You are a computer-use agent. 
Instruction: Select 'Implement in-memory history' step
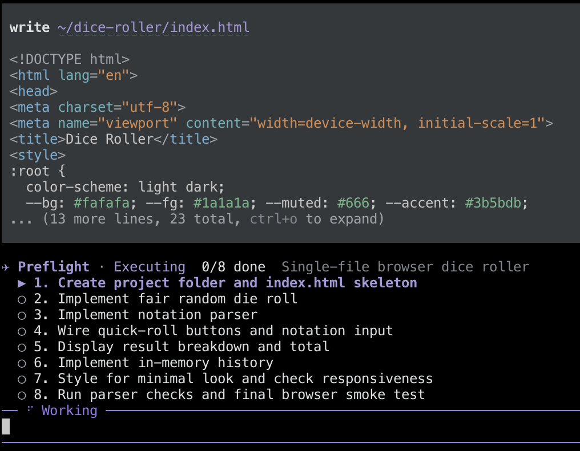[x=166, y=363]
